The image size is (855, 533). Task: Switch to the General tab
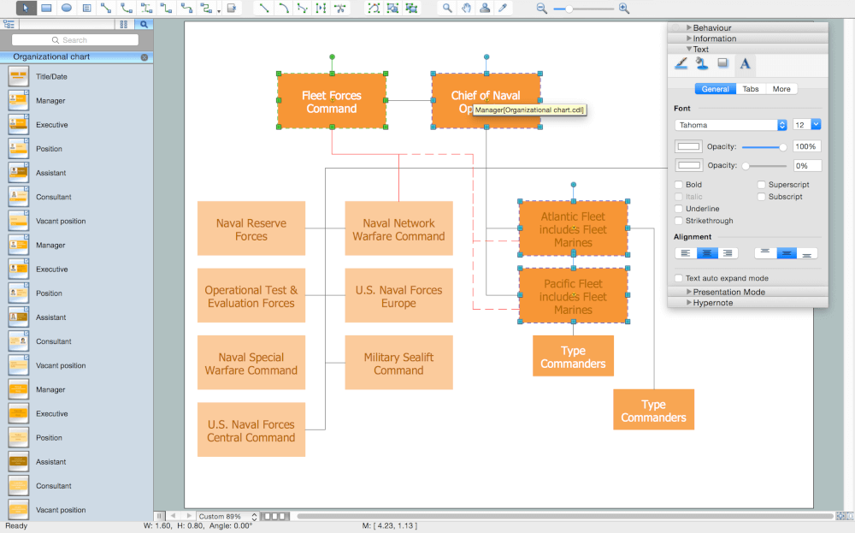click(x=716, y=89)
